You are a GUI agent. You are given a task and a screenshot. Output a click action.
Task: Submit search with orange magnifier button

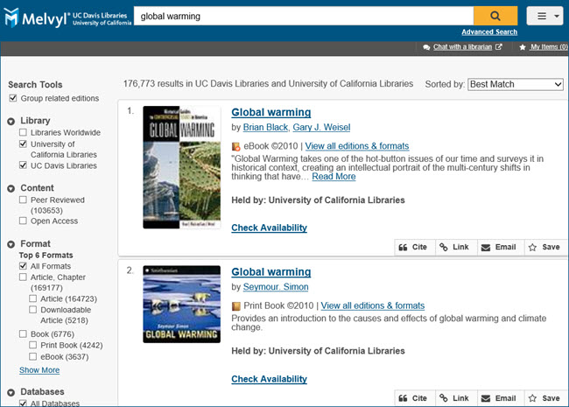coord(495,16)
